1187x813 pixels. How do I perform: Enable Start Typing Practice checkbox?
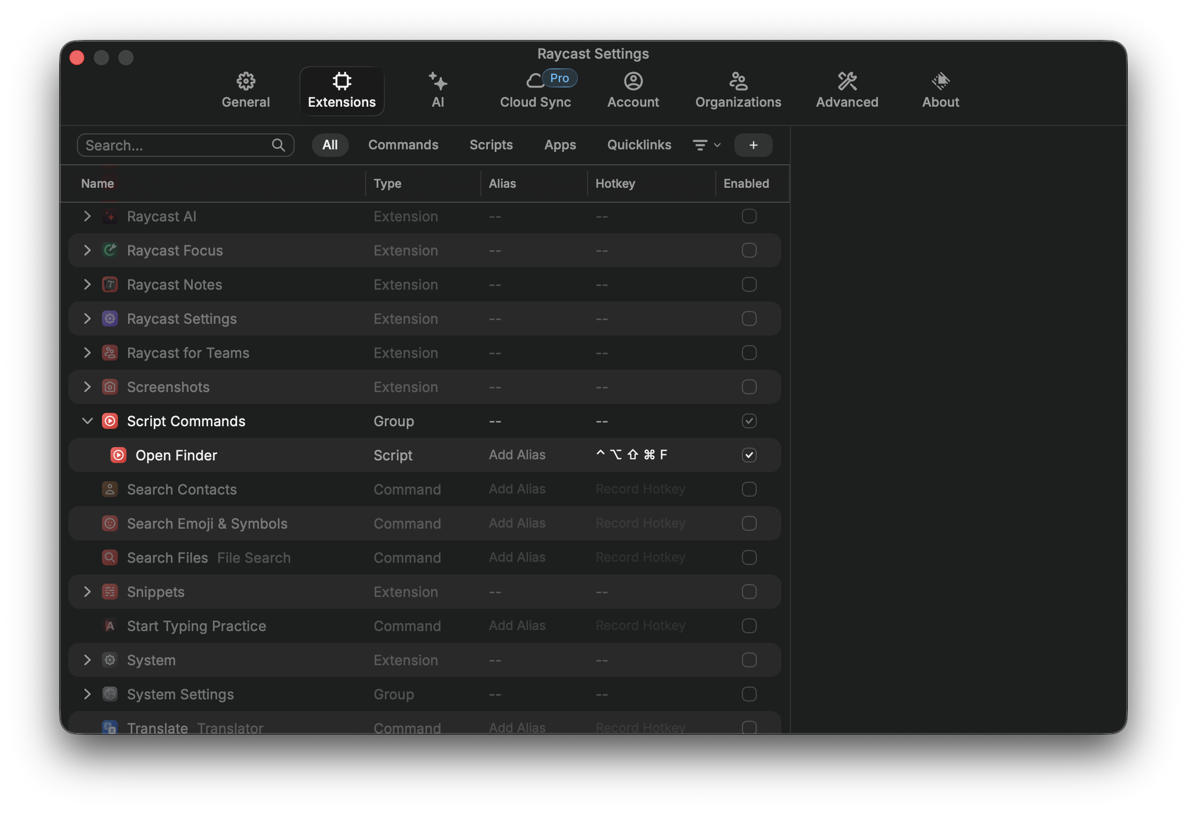click(749, 626)
